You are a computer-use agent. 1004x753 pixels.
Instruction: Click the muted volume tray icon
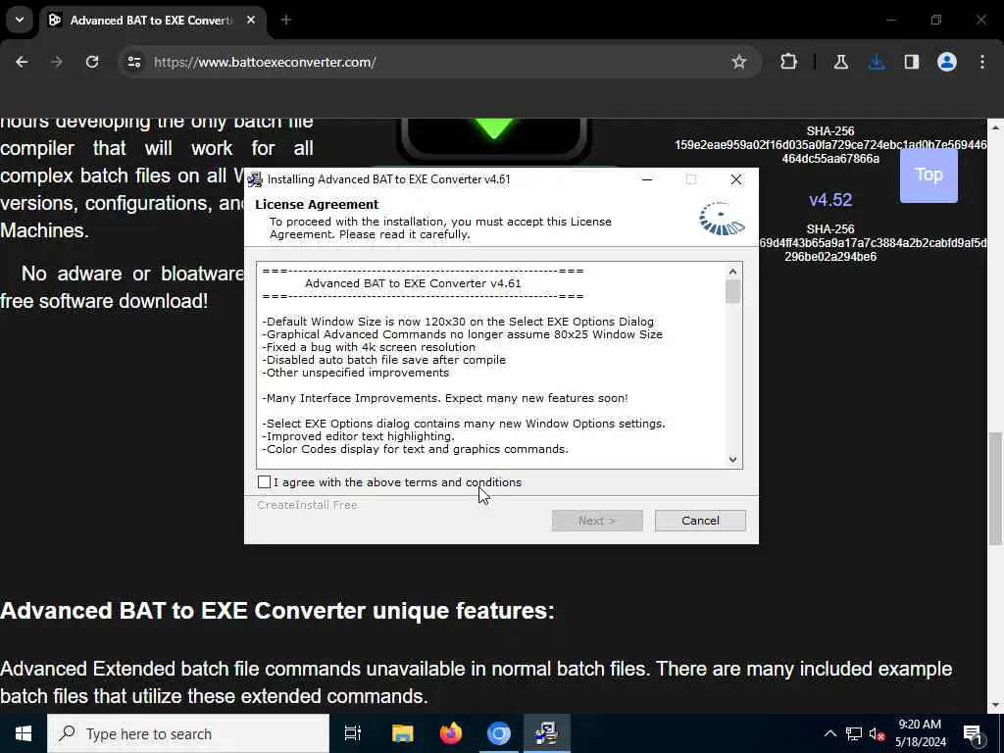(x=877, y=733)
